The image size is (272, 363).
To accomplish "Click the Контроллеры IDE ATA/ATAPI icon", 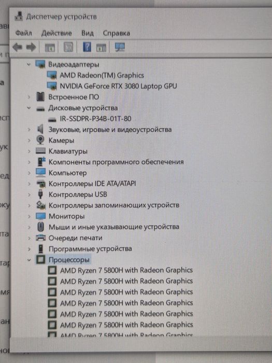I will (41, 184).
